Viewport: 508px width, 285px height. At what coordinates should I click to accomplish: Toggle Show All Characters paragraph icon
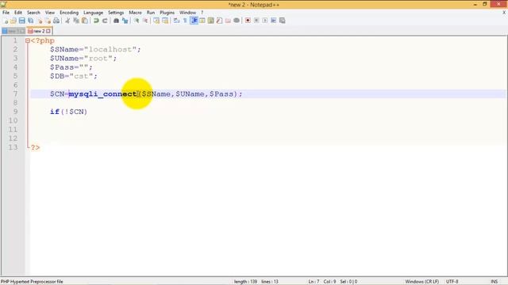point(185,21)
